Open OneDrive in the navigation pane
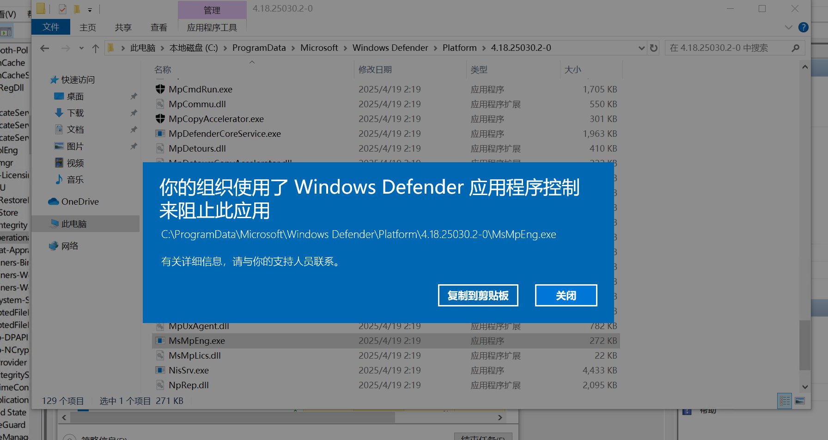 click(80, 202)
